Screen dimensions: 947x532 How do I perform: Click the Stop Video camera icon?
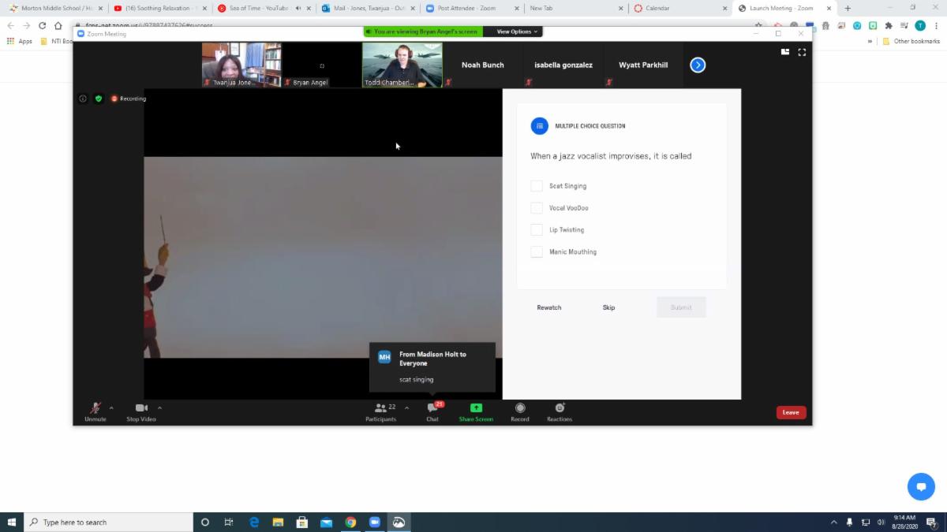pos(141,408)
